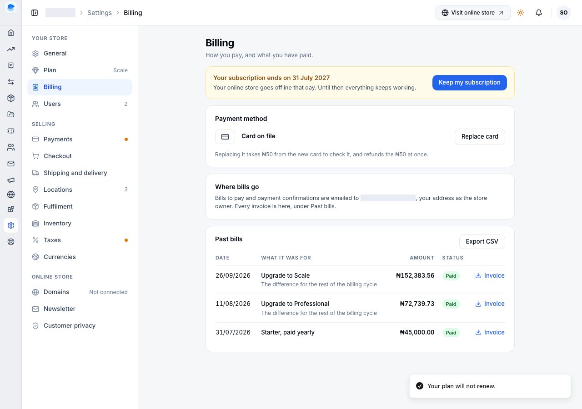Export past bills as CSV
Viewport: 582px width, 409px height.
(x=482, y=241)
